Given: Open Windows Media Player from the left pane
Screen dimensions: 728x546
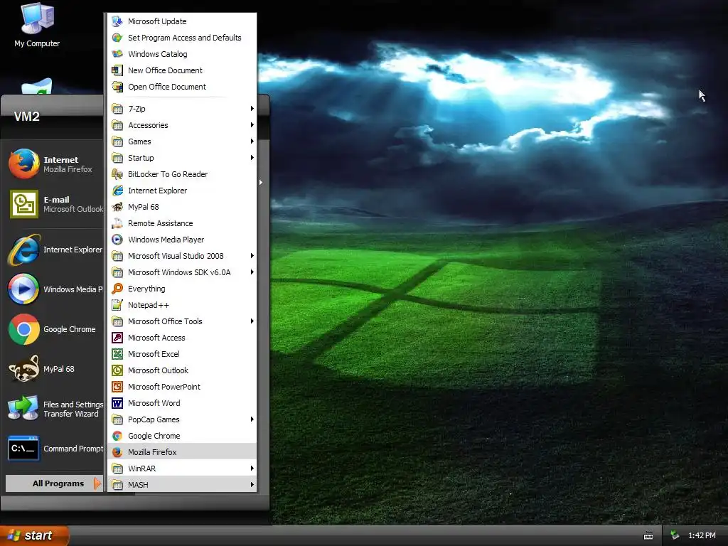Looking at the screenshot, I should 54,289.
